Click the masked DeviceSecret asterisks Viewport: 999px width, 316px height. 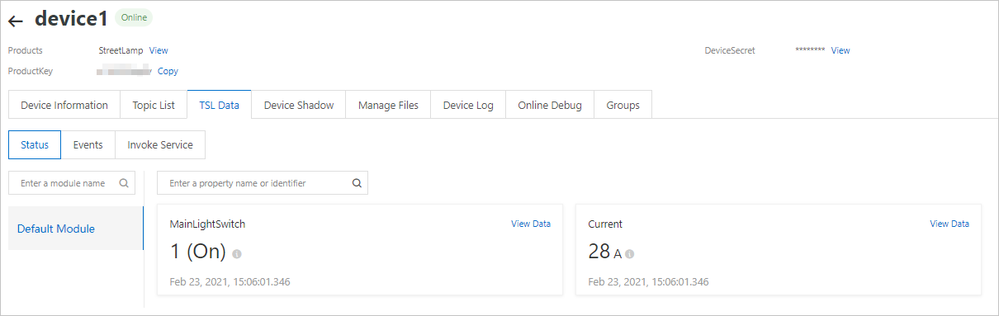click(x=810, y=50)
